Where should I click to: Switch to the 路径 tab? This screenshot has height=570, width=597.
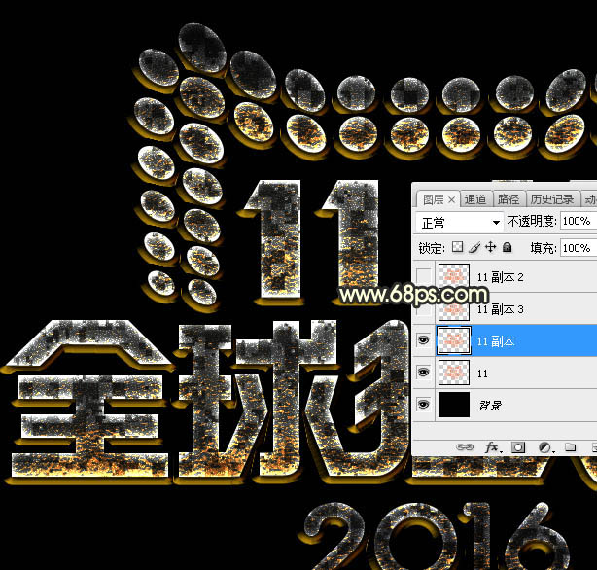[509, 199]
